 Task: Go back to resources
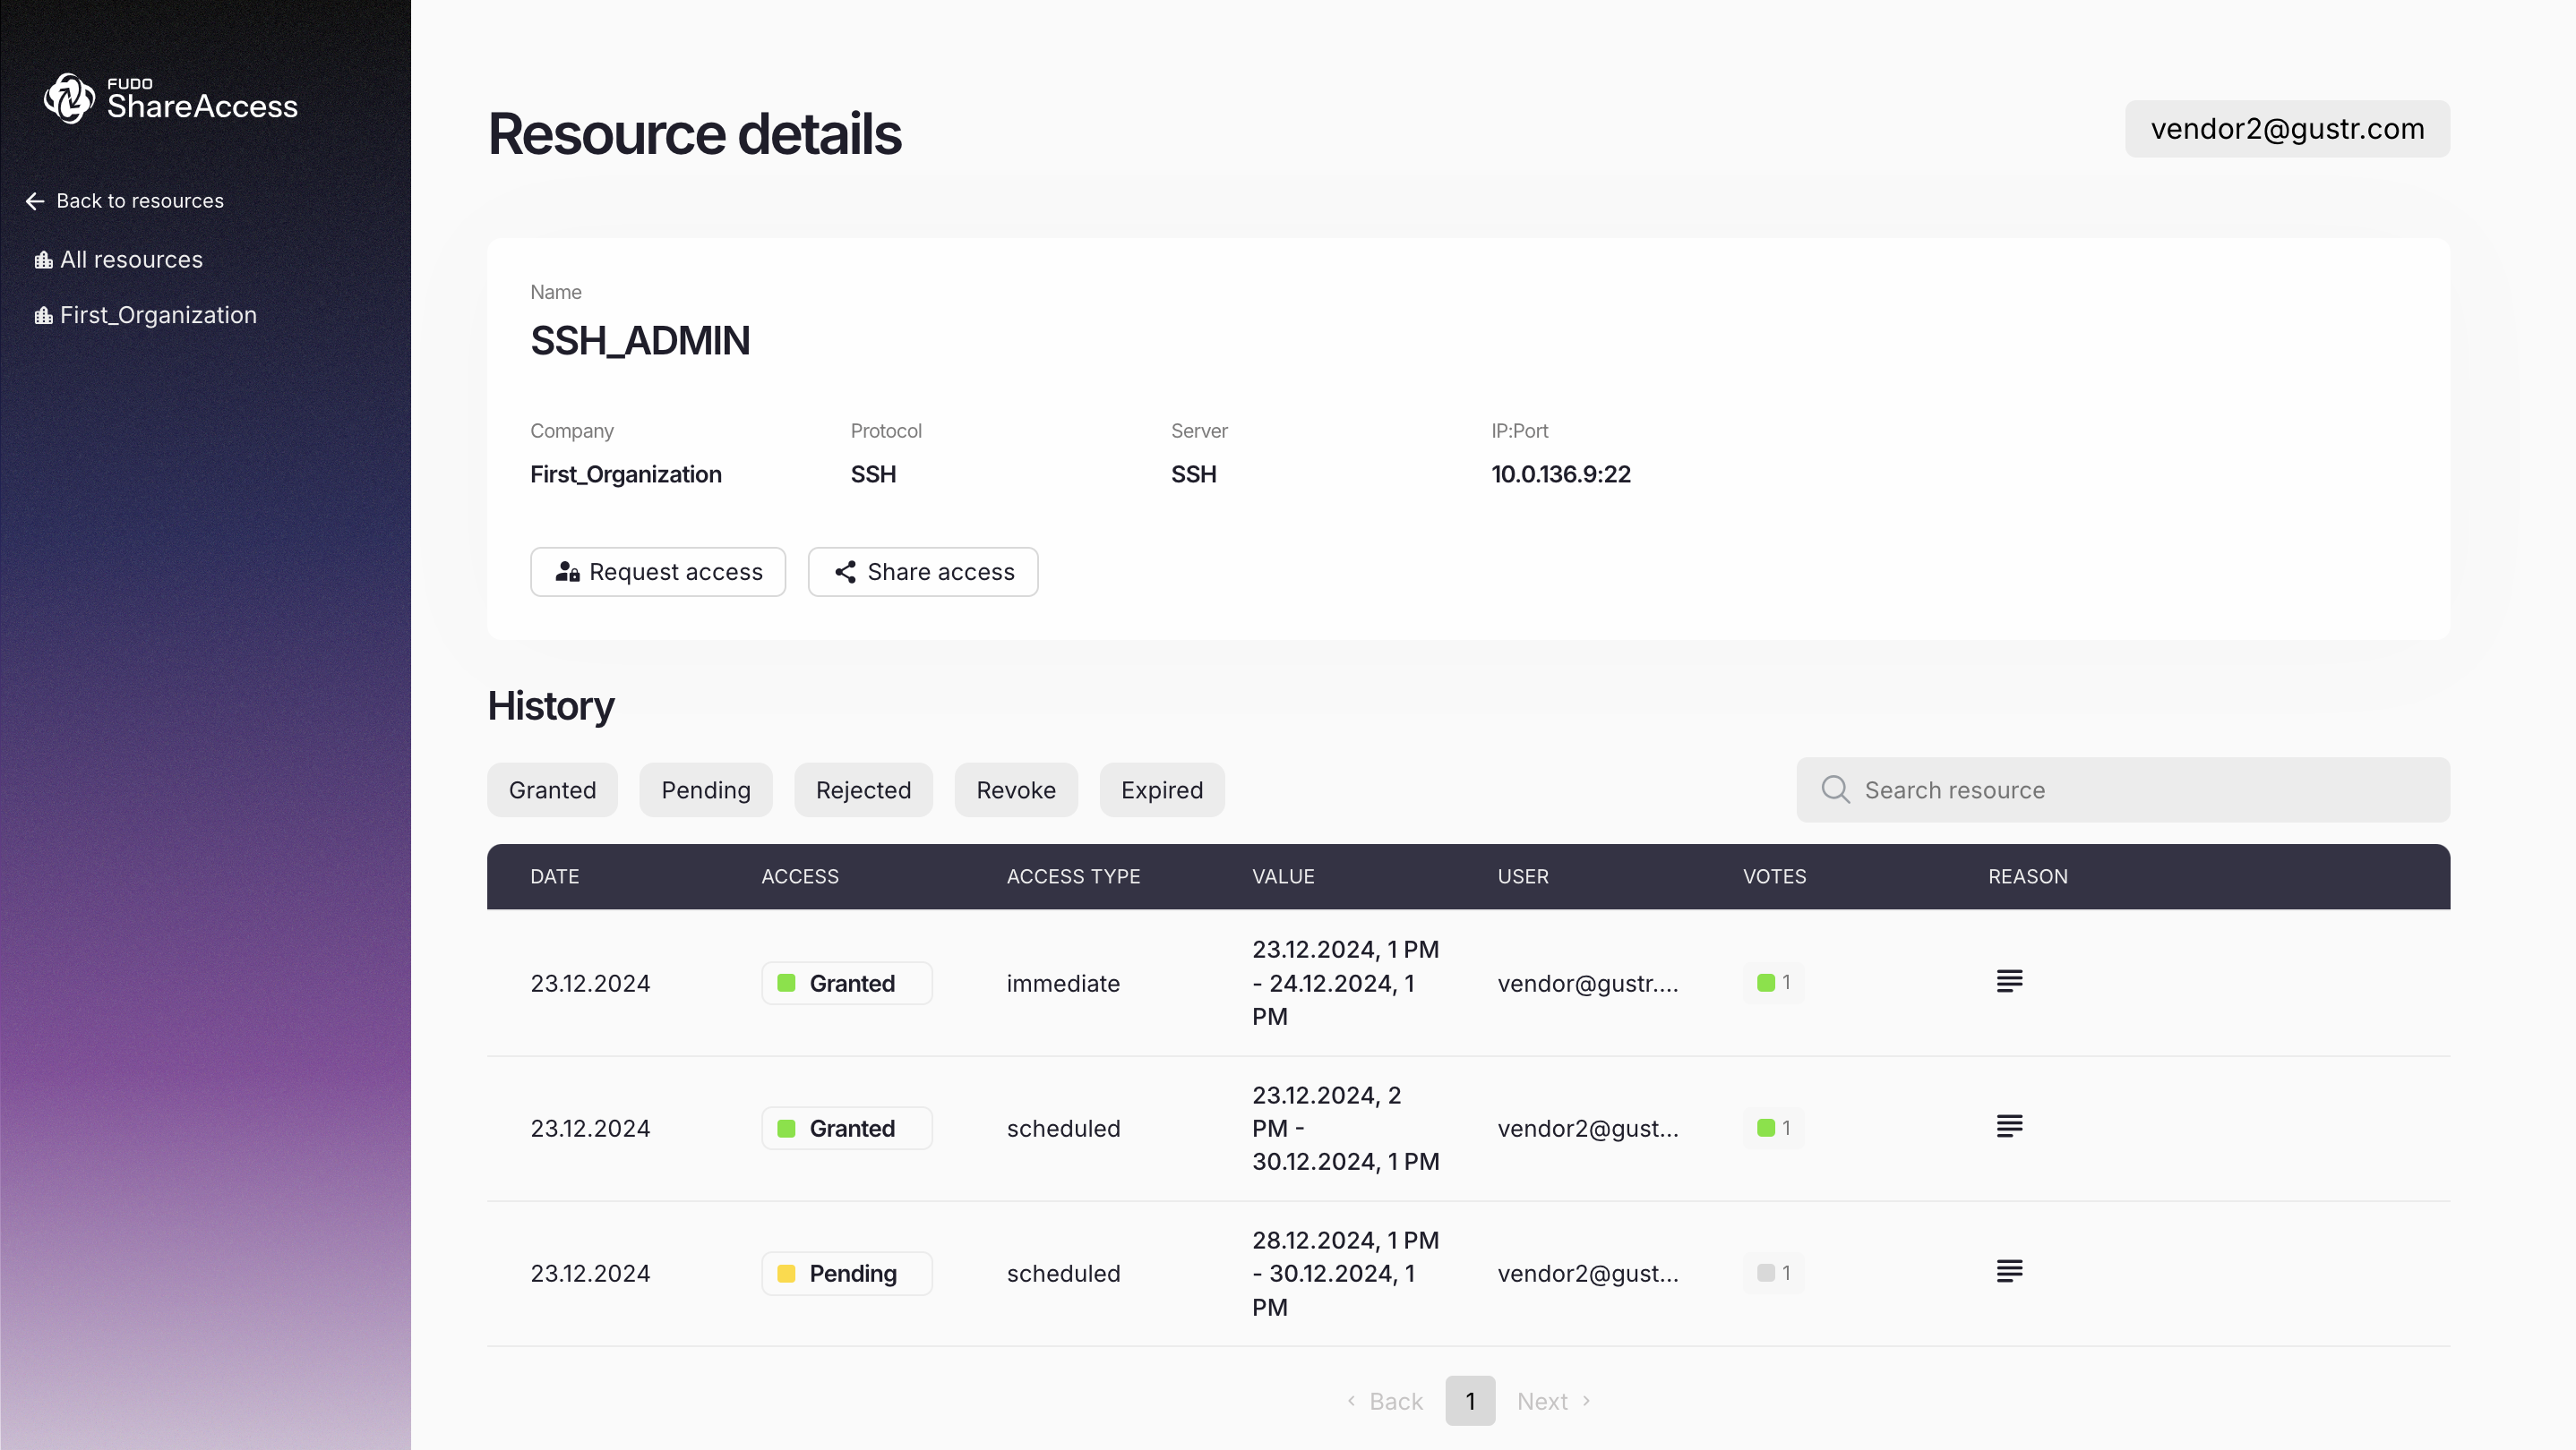[x=125, y=200]
